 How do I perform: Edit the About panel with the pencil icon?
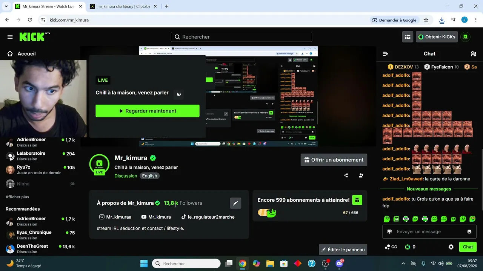coord(235,203)
